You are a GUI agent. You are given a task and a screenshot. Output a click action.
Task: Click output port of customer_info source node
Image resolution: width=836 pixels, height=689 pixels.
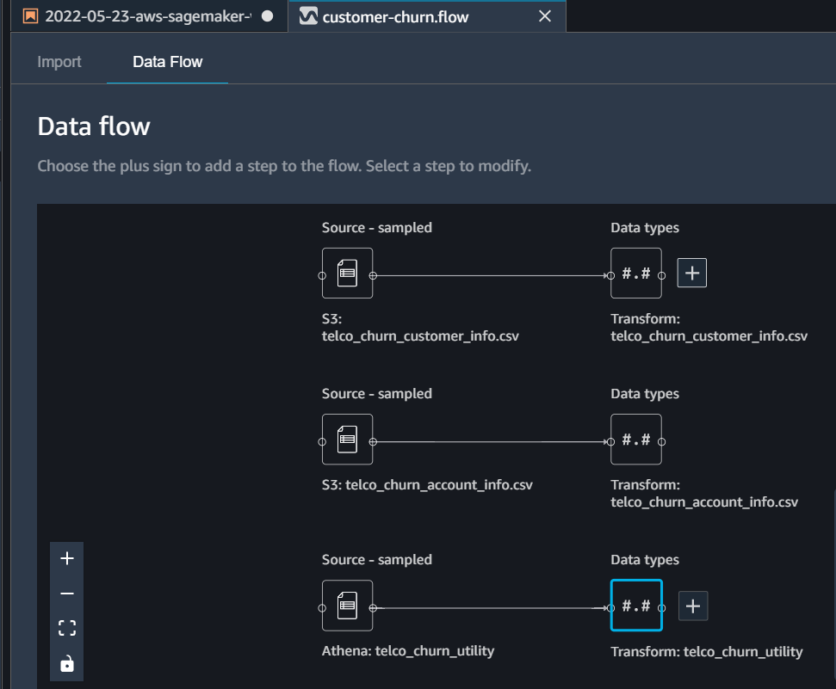(x=373, y=275)
